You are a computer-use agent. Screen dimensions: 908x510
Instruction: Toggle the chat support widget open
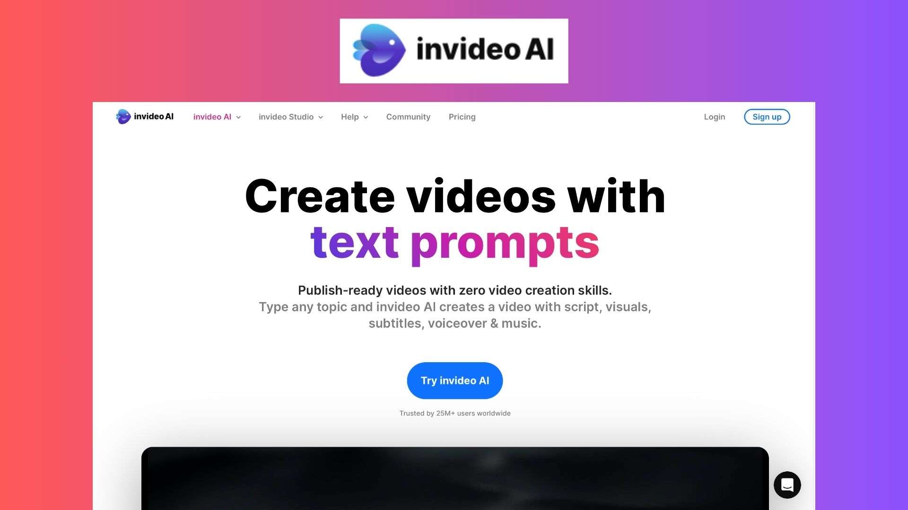(787, 484)
